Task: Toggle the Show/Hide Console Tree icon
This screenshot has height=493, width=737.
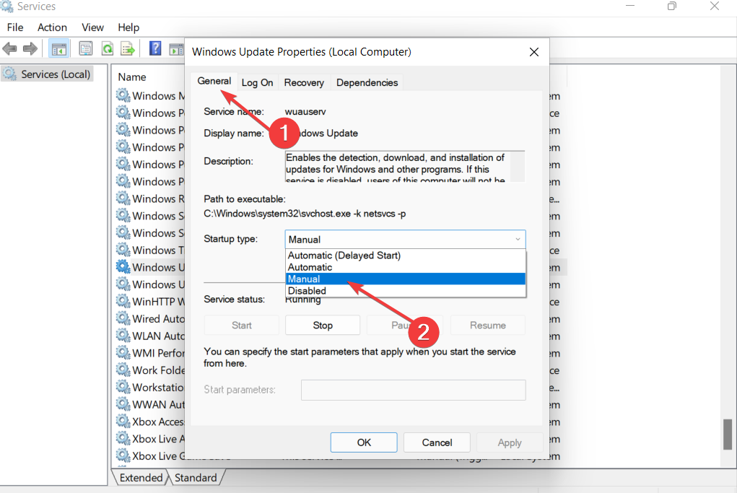Action: pyautogui.click(x=58, y=48)
